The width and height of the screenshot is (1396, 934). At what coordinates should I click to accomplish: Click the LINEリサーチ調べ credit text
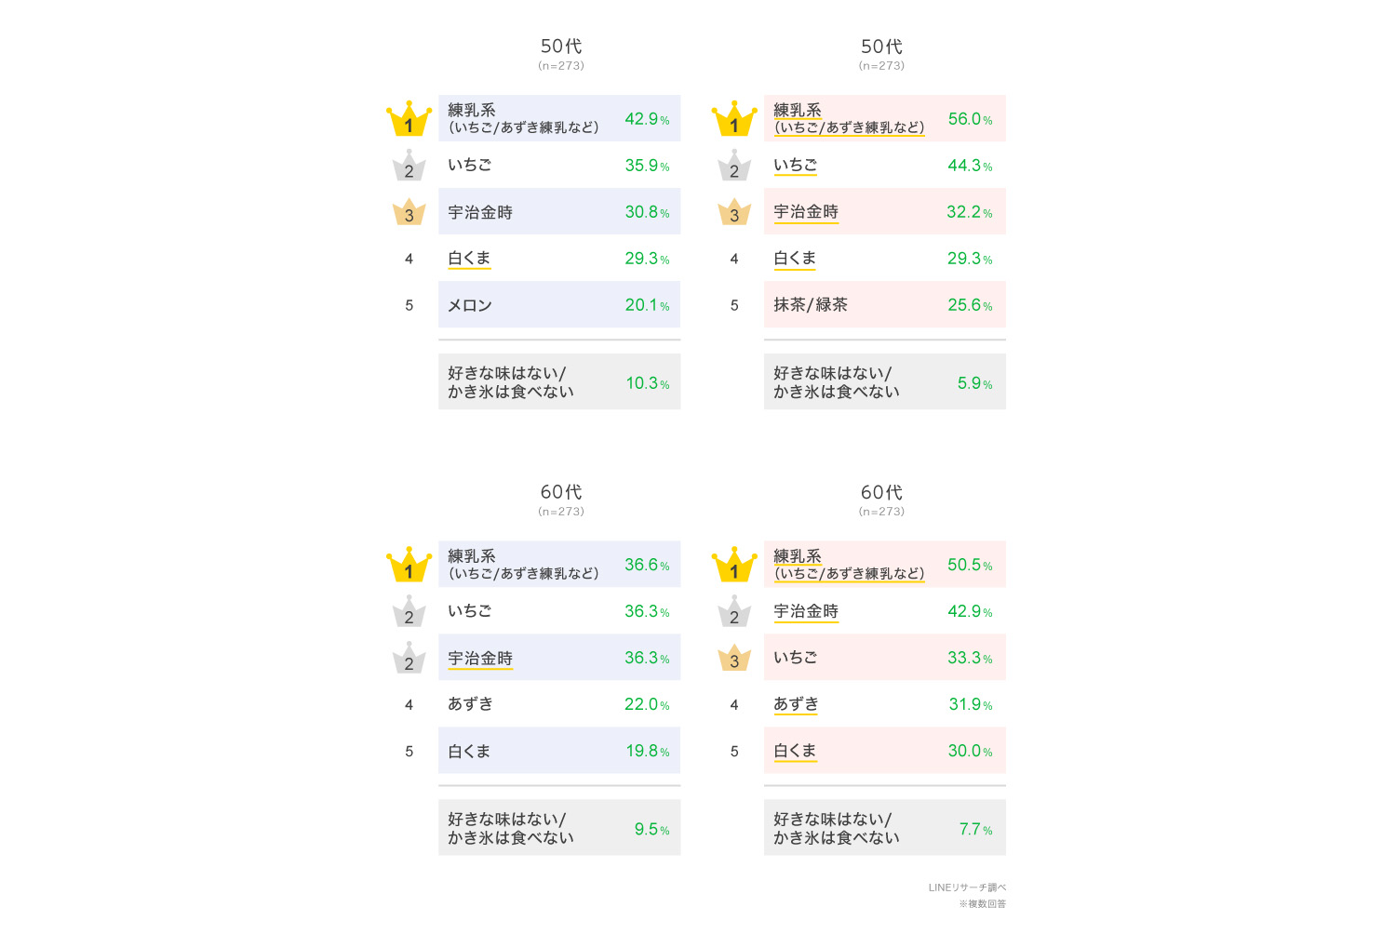pos(967,887)
